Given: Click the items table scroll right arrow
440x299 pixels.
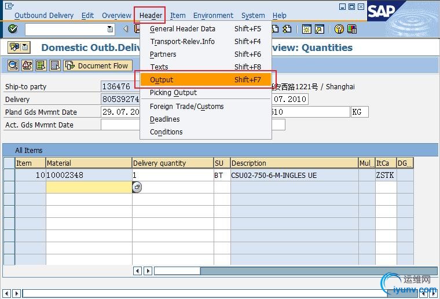Looking at the screenshot, I should pos(148,271).
